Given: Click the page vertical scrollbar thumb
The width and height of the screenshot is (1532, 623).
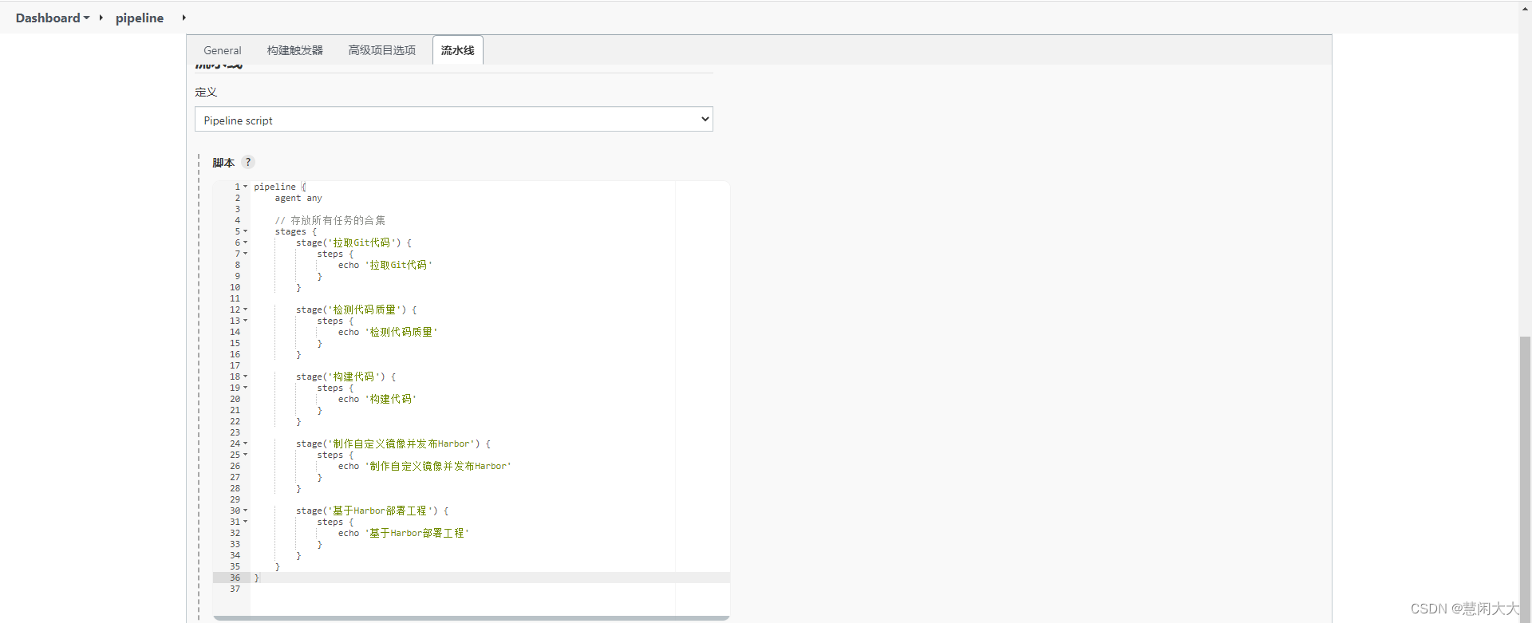Looking at the screenshot, I should click(x=1525, y=479).
